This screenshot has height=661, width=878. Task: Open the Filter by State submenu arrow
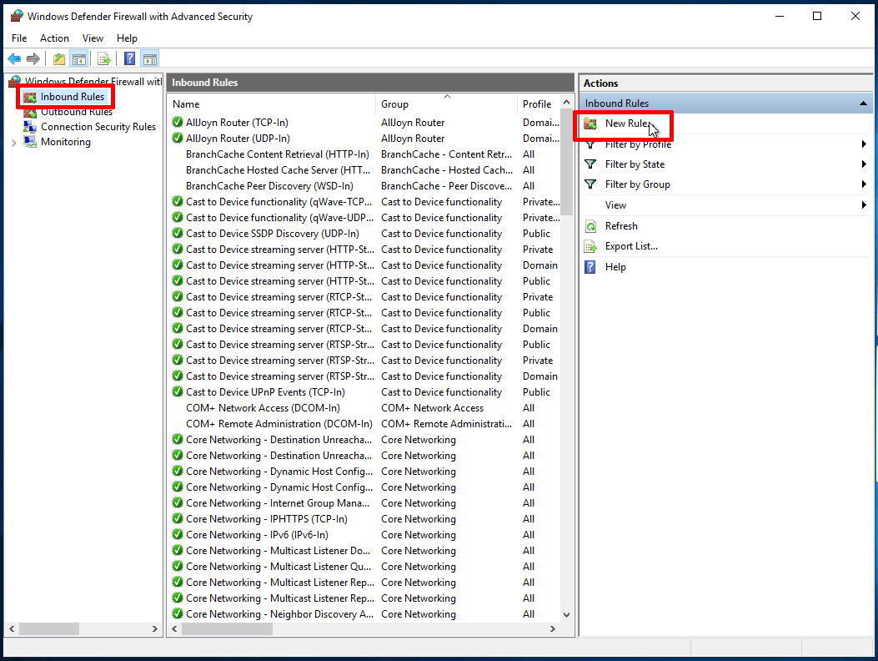pos(864,164)
